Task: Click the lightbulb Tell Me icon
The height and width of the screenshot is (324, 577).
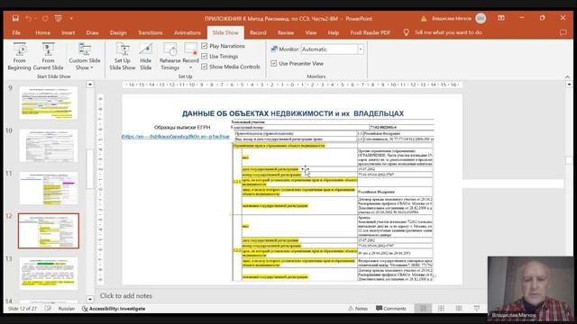Action: (406, 32)
